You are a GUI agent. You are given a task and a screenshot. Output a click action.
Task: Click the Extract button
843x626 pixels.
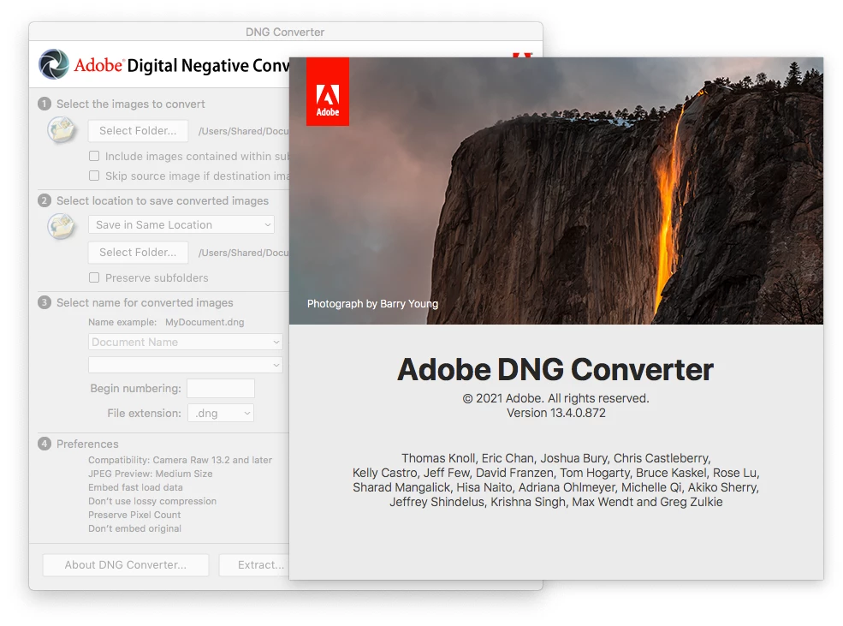[x=254, y=564]
